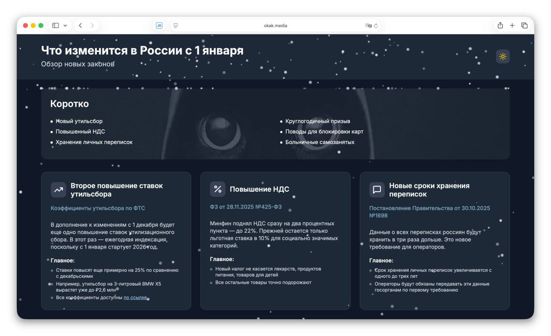Click the Safari sidebar toggle icon
The height and width of the screenshot is (336, 551).
pos(56,25)
